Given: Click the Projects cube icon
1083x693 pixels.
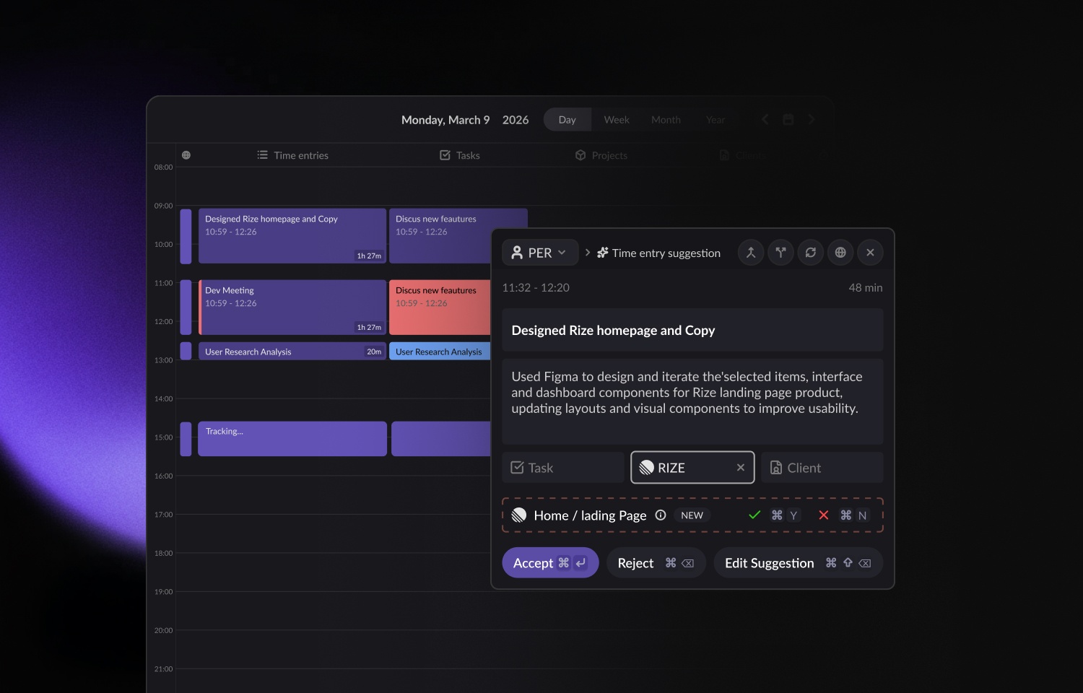Looking at the screenshot, I should tap(580, 154).
